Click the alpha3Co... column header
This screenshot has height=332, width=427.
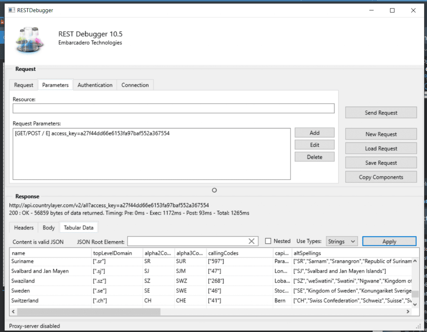(x=190, y=253)
